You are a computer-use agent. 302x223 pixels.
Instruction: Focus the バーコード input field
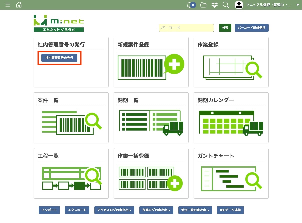(x=186, y=28)
